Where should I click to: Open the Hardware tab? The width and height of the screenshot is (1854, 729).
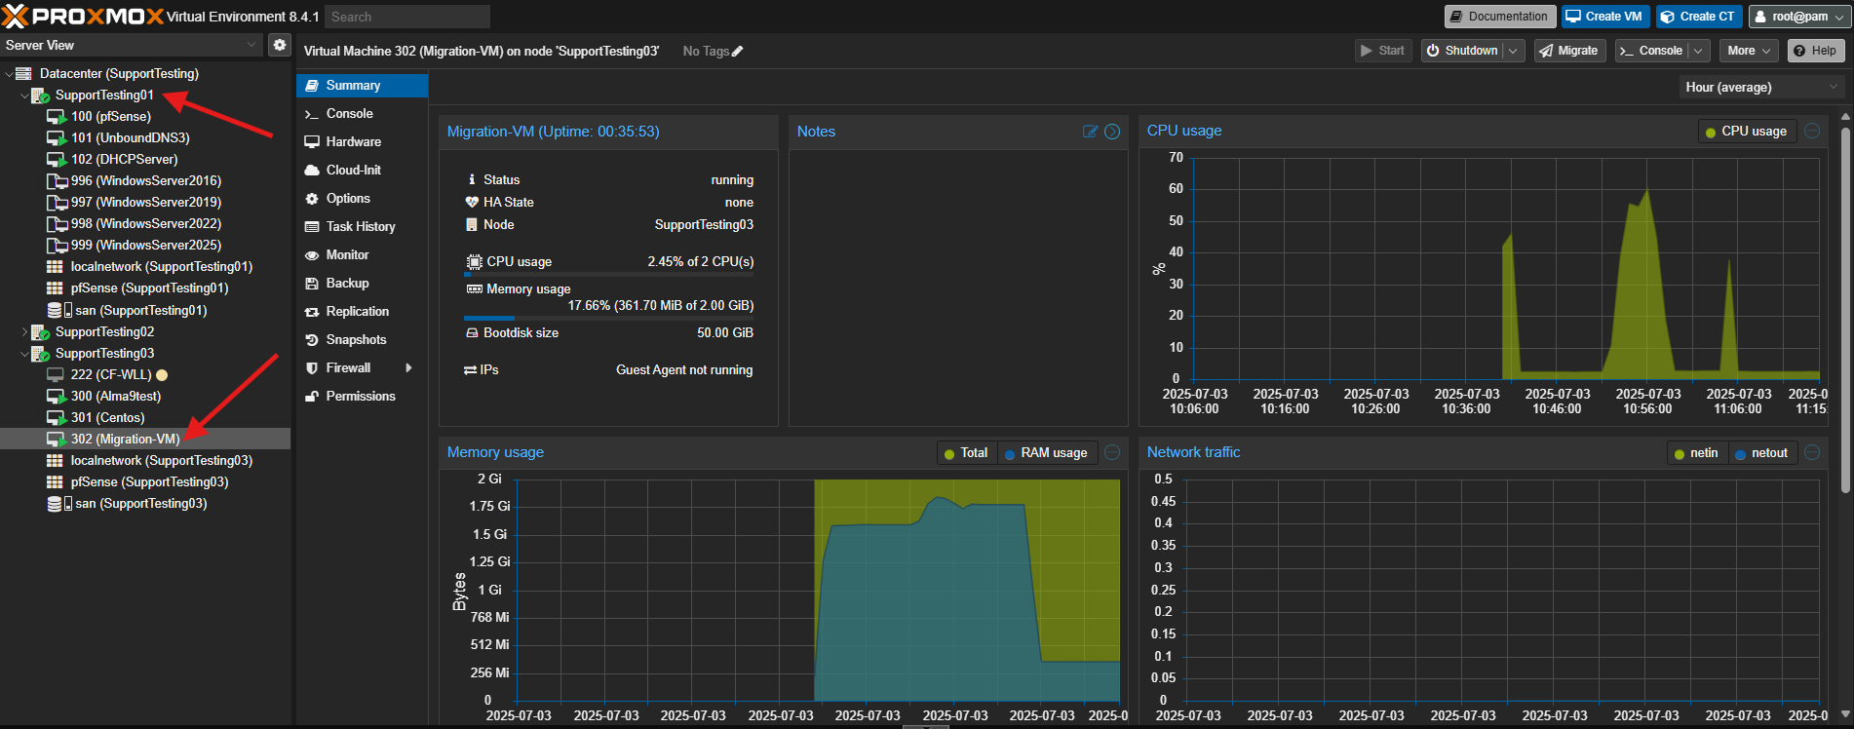tap(362, 142)
